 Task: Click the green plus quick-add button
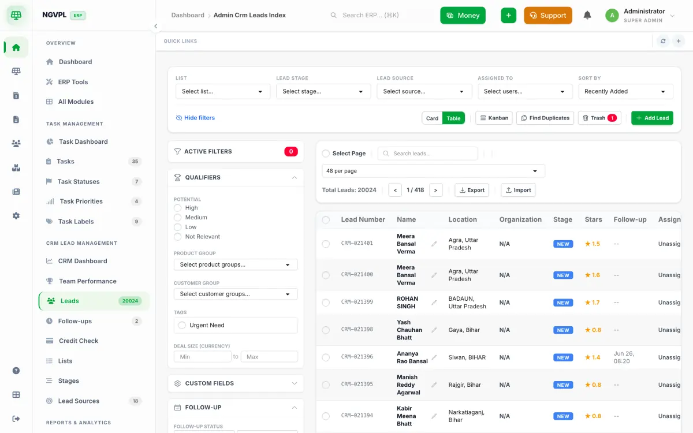[508, 16]
